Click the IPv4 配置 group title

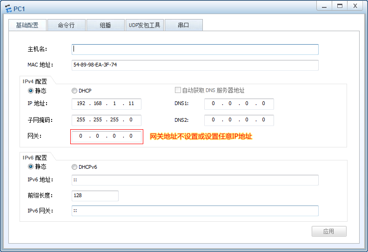coord(35,81)
